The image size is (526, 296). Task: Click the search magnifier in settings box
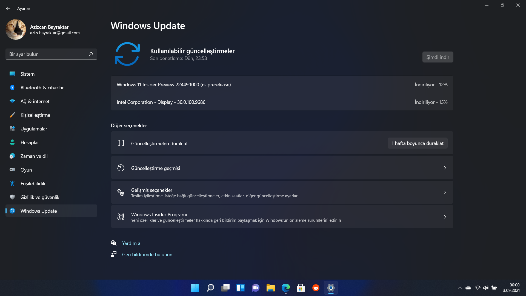coord(91,54)
